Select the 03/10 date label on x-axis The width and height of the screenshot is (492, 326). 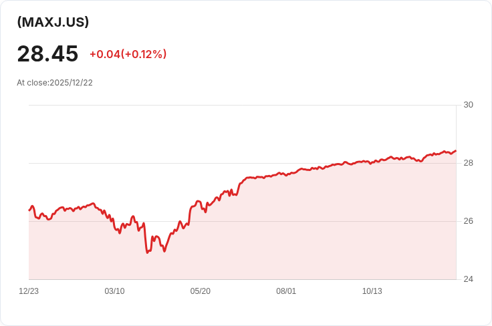[114, 291]
